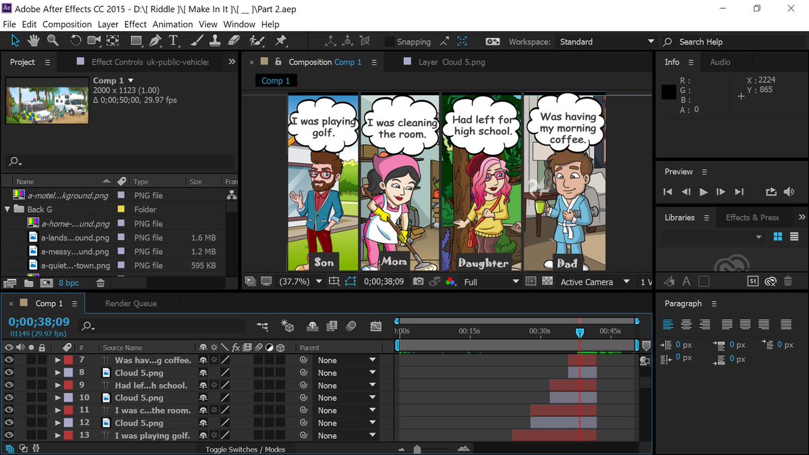Click the current time indicator in timeline
The image size is (809, 455).
click(579, 332)
